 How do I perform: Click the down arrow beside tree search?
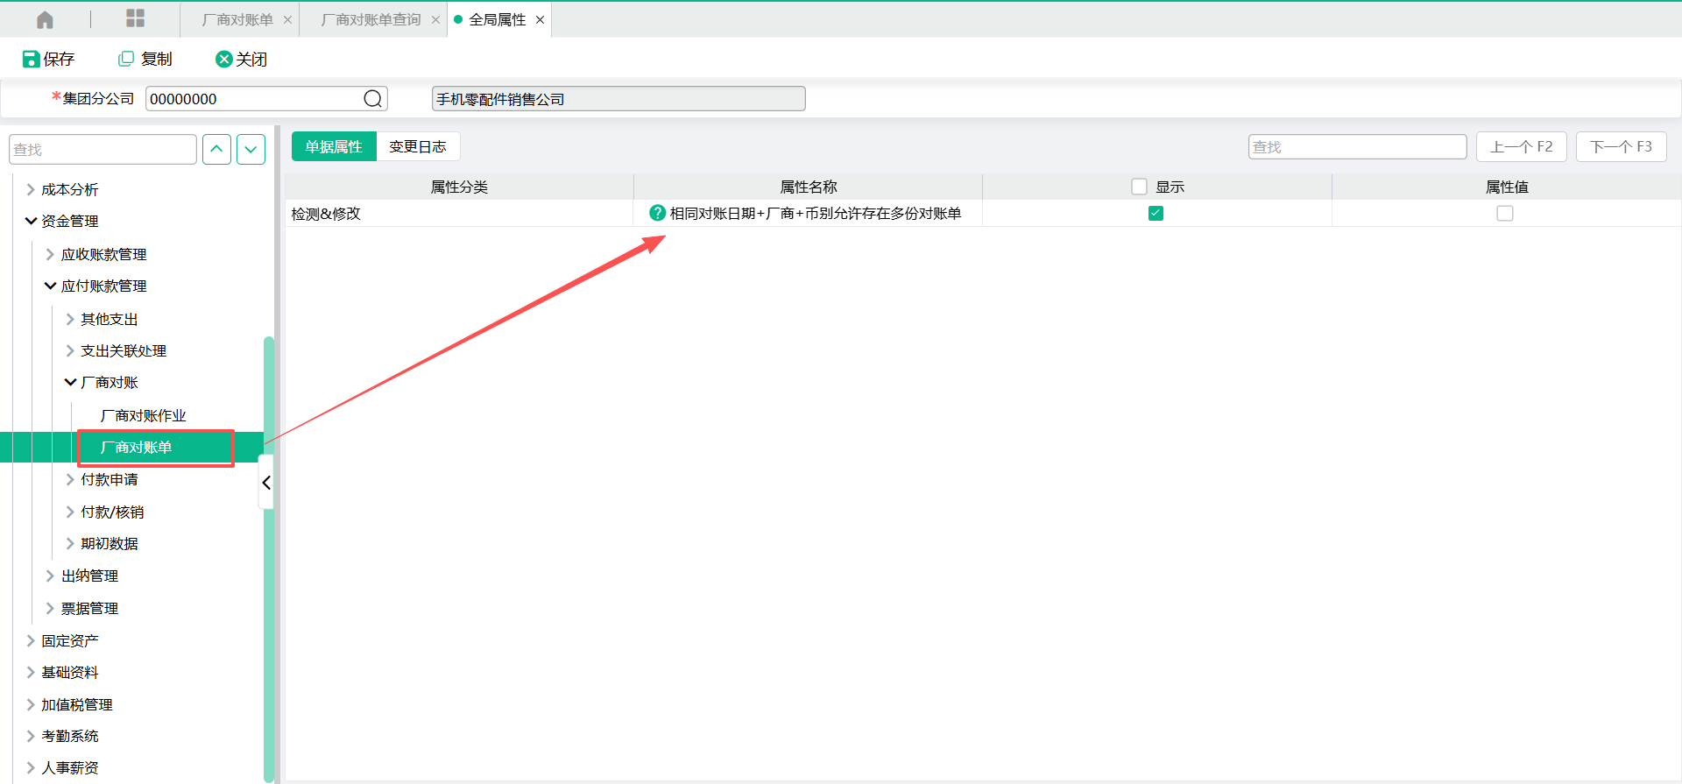coord(251,149)
